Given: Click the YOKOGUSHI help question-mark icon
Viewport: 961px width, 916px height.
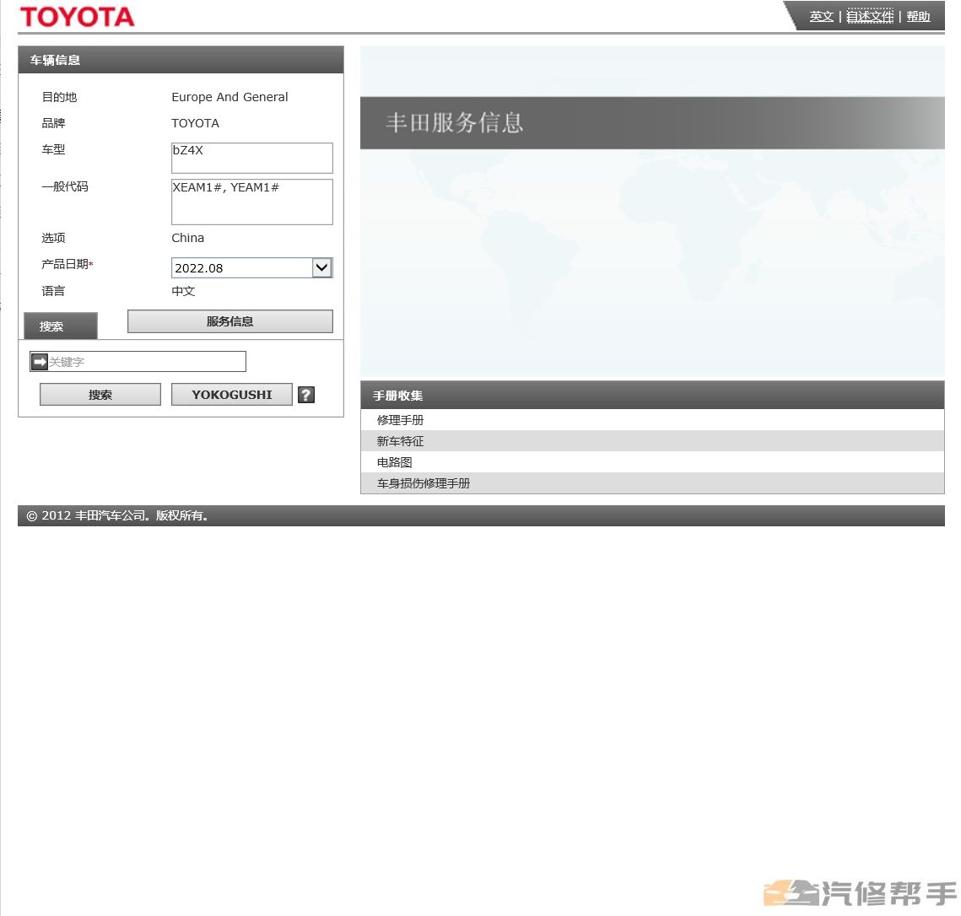Looking at the screenshot, I should pyautogui.click(x=305, y=395).
